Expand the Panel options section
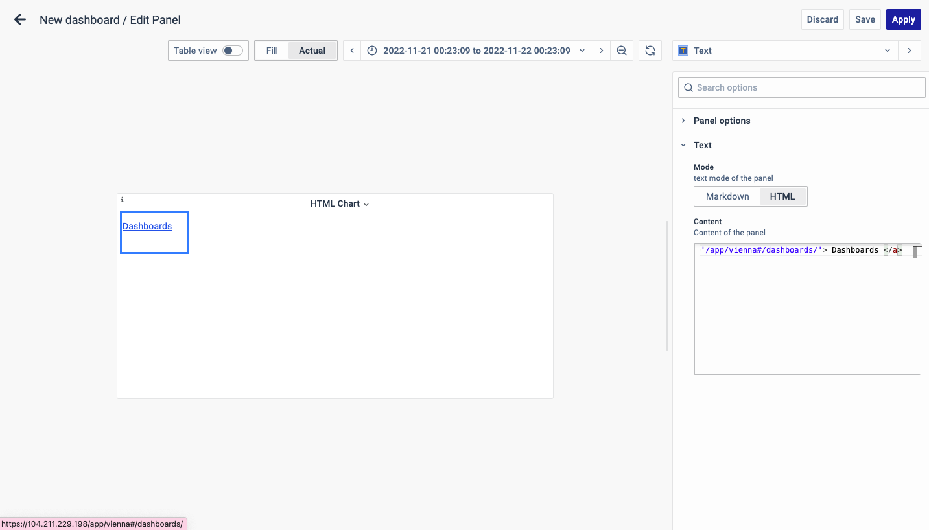This screenshot has width=929, height=530. (x=722, y=121)
